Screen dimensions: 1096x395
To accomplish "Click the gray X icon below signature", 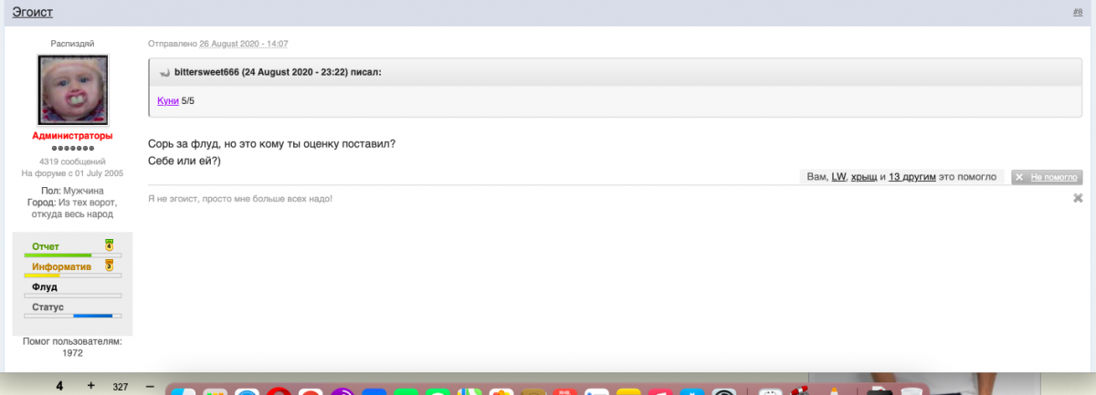I will point(1078,198).
